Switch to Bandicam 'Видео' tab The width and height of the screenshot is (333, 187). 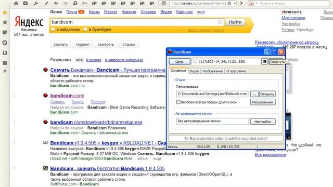click(x=194, y=71)
